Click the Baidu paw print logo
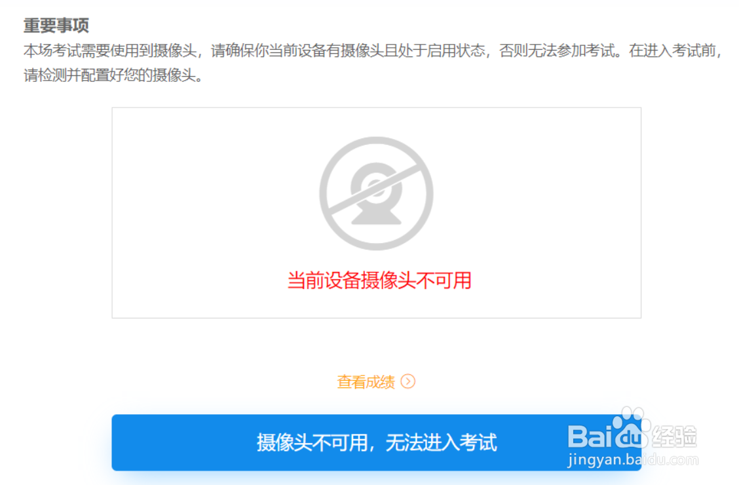Image resolution: width=739 pixels, height=485 pixels. [632, 427]
